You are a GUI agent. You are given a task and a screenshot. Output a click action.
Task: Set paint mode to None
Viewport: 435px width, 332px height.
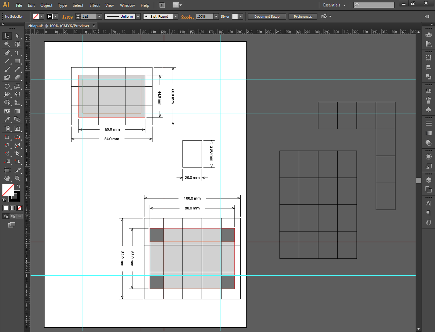[19, 208]
